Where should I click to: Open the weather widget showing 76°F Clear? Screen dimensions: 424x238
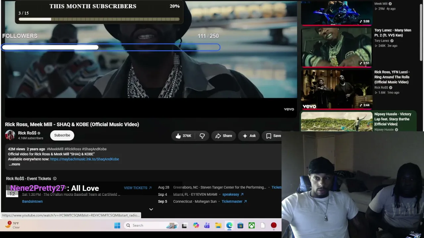pos(12,225)
